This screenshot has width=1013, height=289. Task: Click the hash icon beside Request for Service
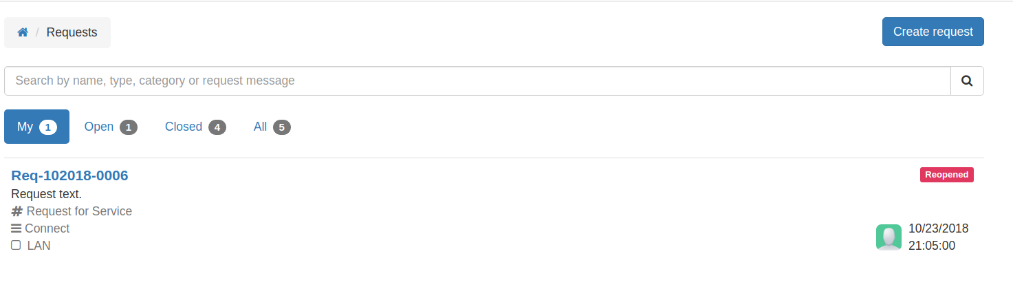pos(17,211)
